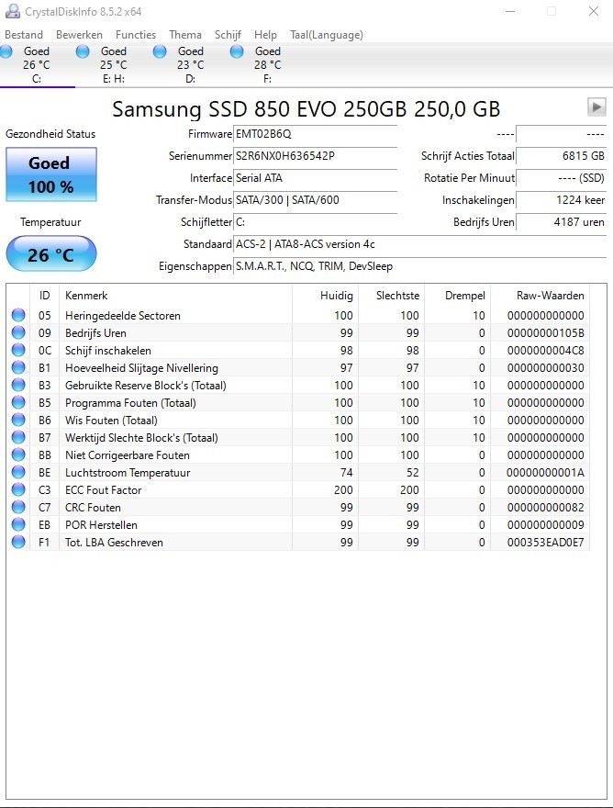
Task: Open the Bewerken menu
Action: [x=79, y=35]
